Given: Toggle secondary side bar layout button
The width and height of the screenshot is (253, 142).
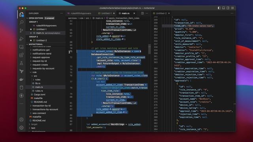Looking at the screenshot, I should tap(228, 8).
